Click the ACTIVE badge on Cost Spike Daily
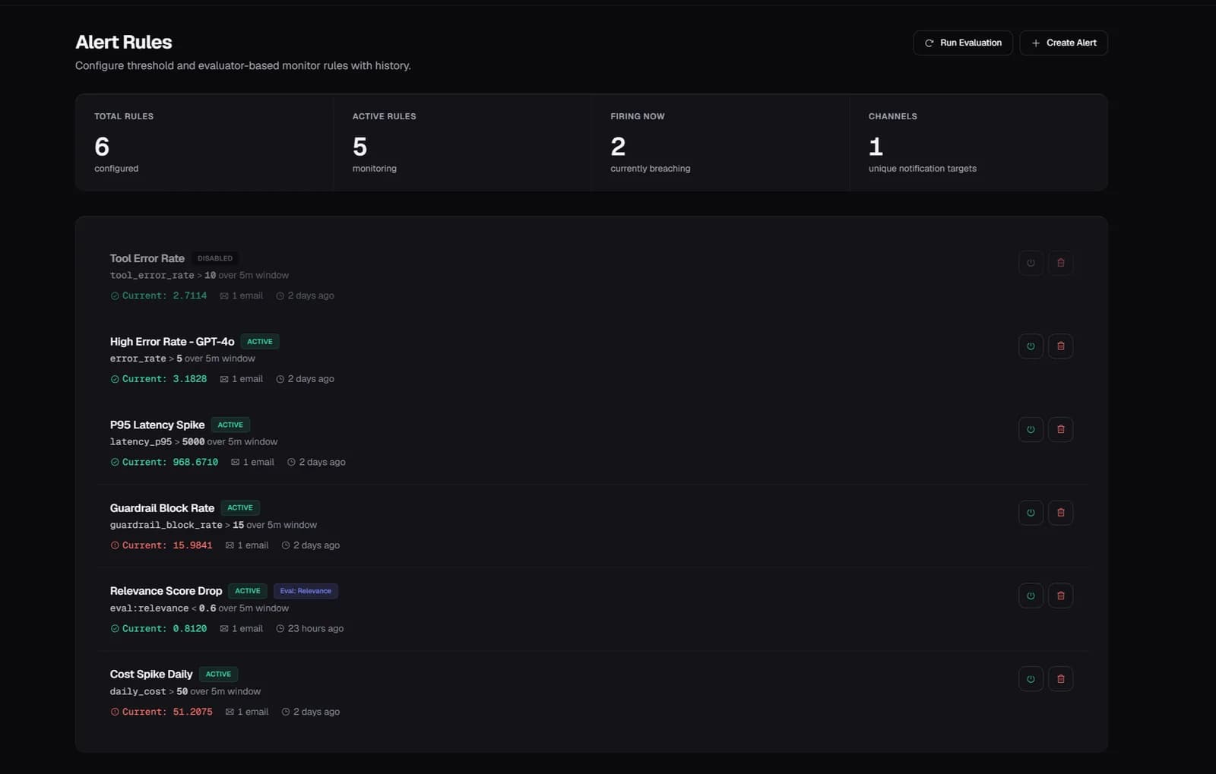 [218, 674]
